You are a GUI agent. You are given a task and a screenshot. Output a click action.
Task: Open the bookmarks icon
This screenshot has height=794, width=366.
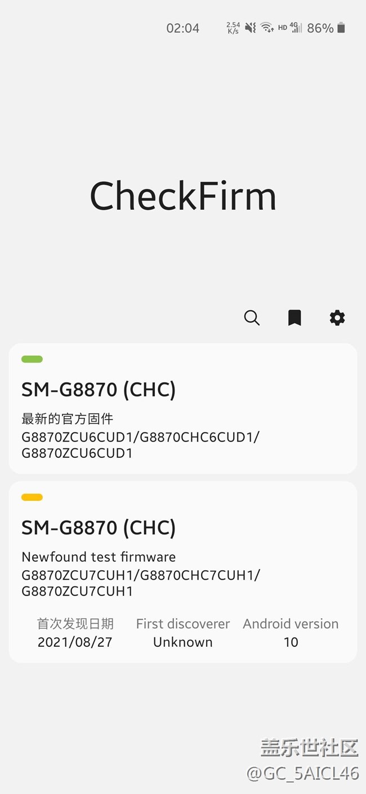coord(294,318)
